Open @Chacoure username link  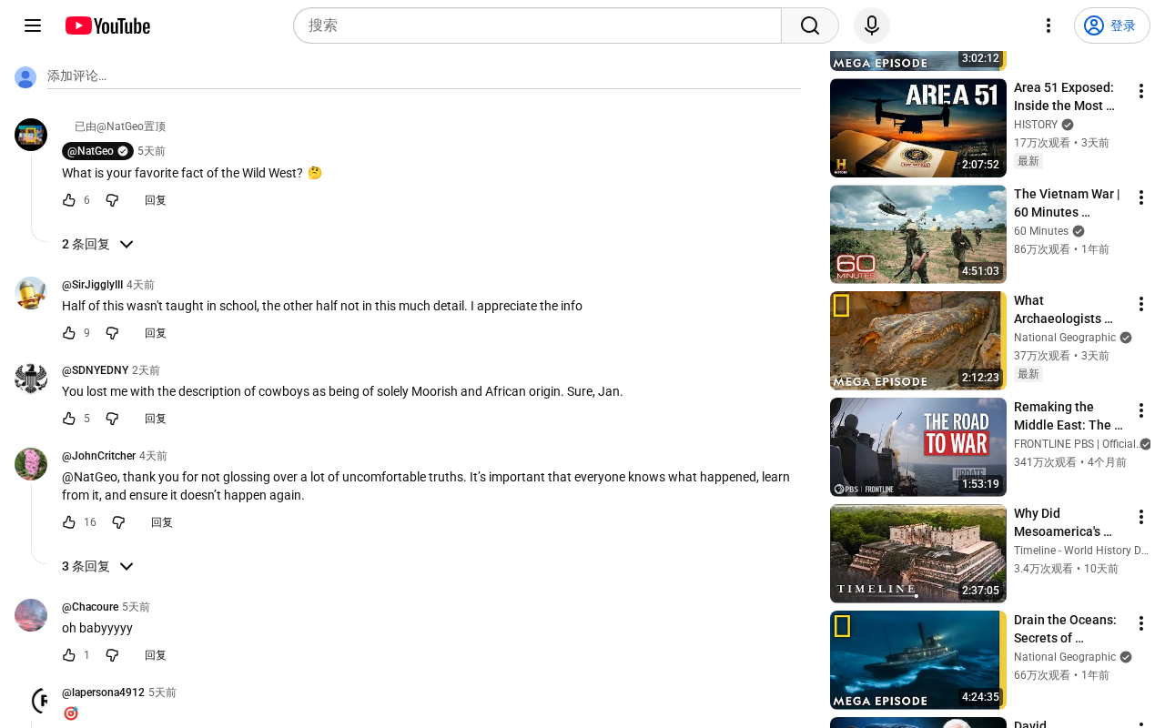tap(90, 607)
